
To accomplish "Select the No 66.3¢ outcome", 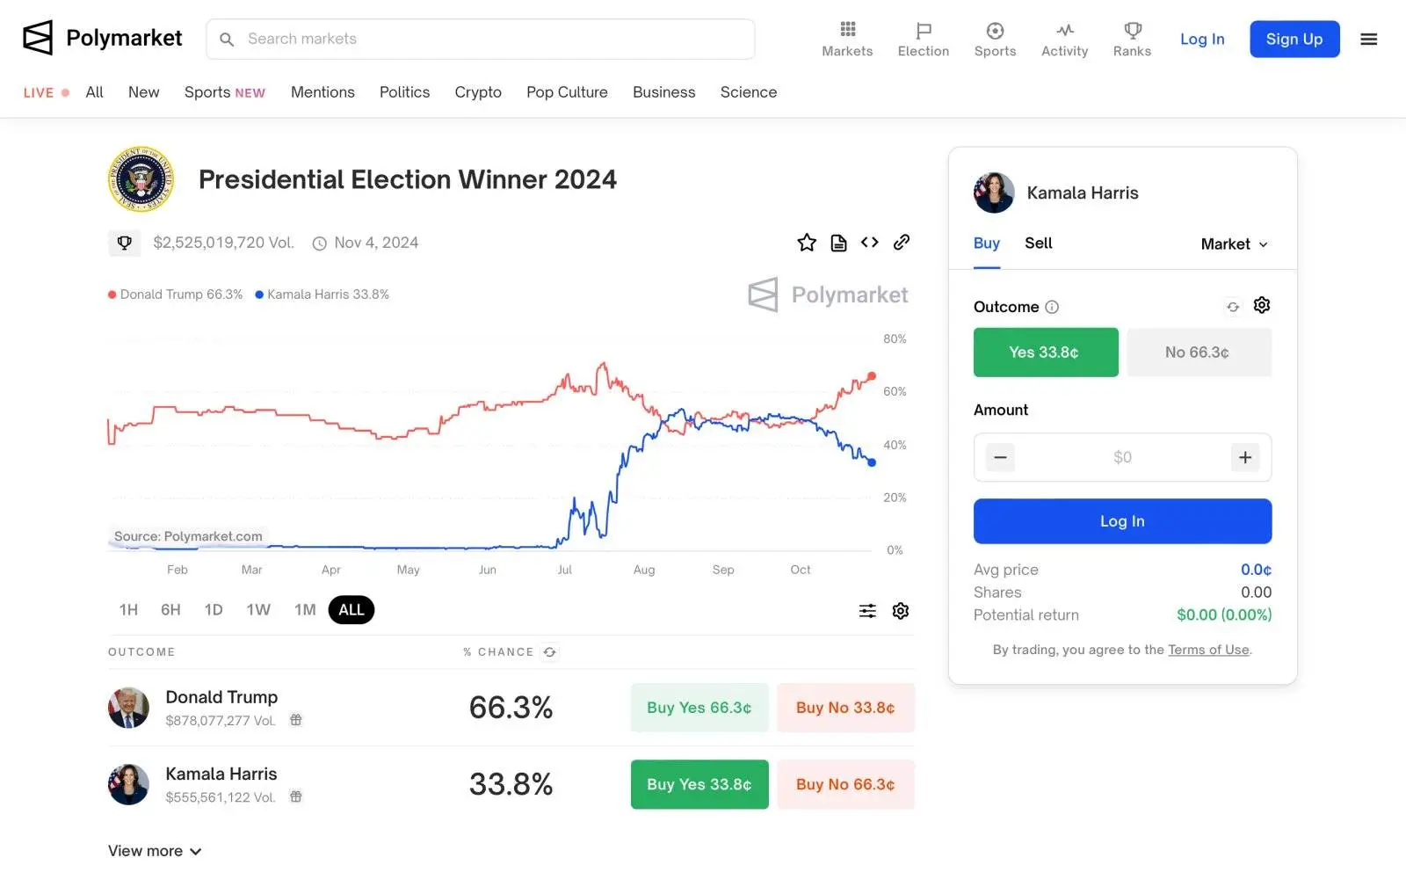I will tap(1198, 353).
